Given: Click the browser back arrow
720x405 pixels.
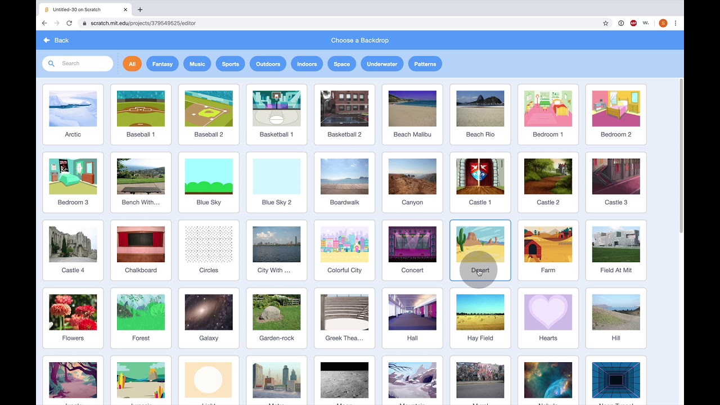Looking at the screenshot, I should (x=44, y=23).
